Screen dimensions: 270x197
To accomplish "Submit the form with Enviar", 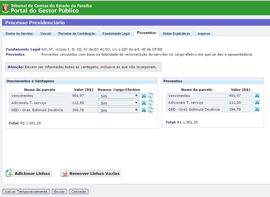I will [x=59, y=192].
